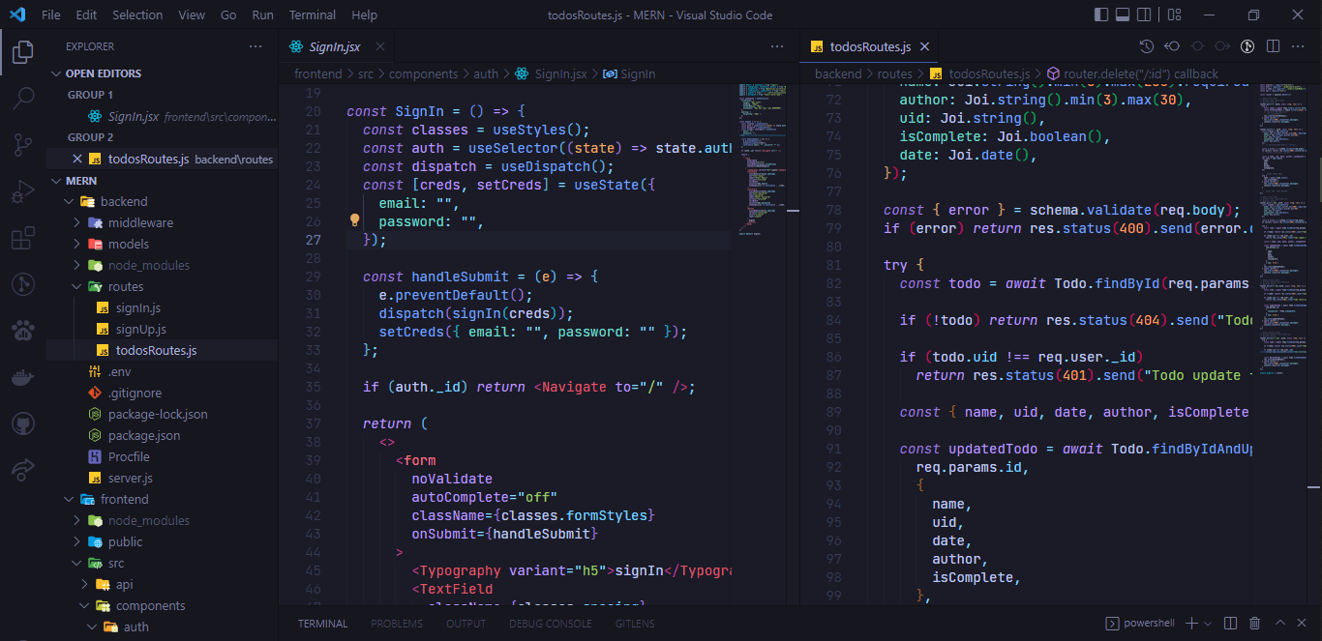1322x641 pixels.
Task: Kill terminal using trash icon
Action: [x=1255, y=624]
